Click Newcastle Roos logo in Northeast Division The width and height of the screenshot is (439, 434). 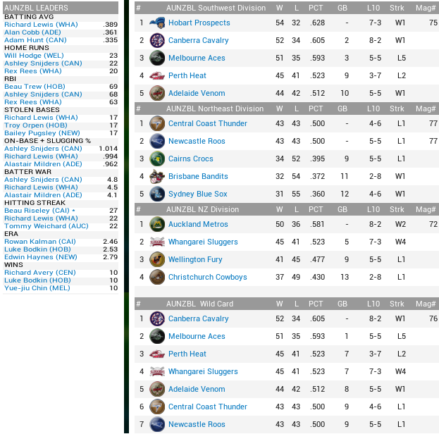(157, 141)
